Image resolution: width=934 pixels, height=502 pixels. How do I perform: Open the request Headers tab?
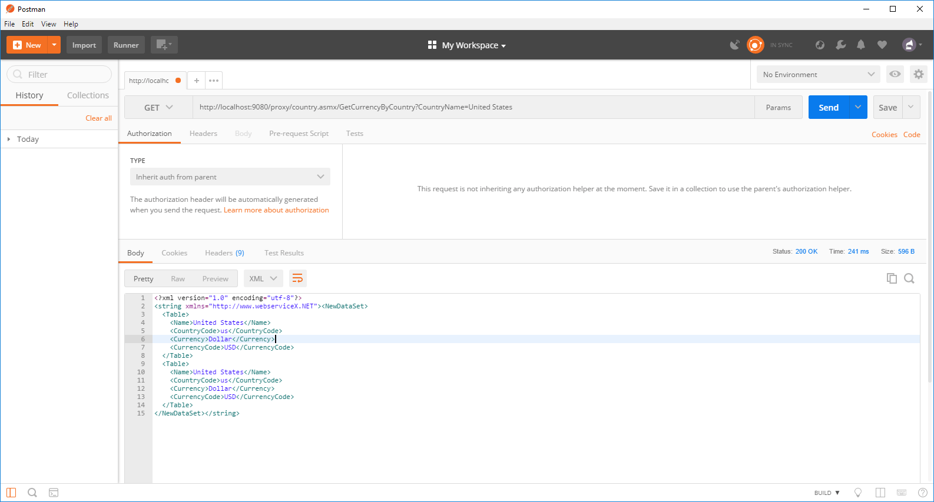pos(203,134)
